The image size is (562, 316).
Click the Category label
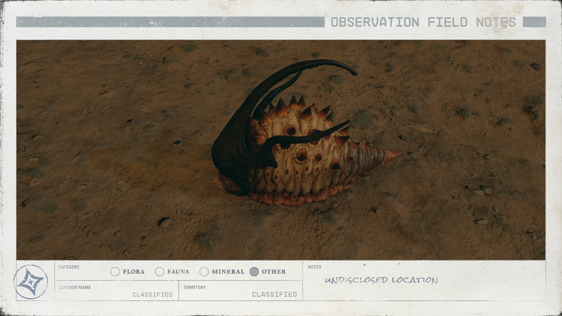pyautogui.click(x=69, y=267)
